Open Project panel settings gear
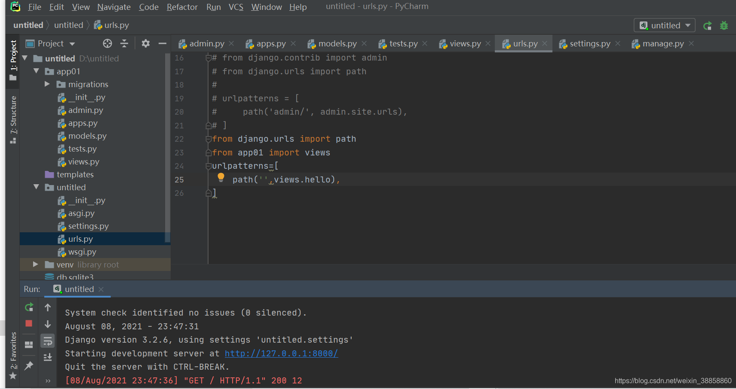 pos(146,43)
